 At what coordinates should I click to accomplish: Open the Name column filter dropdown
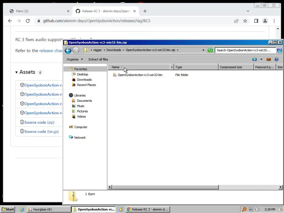[172, 67]
